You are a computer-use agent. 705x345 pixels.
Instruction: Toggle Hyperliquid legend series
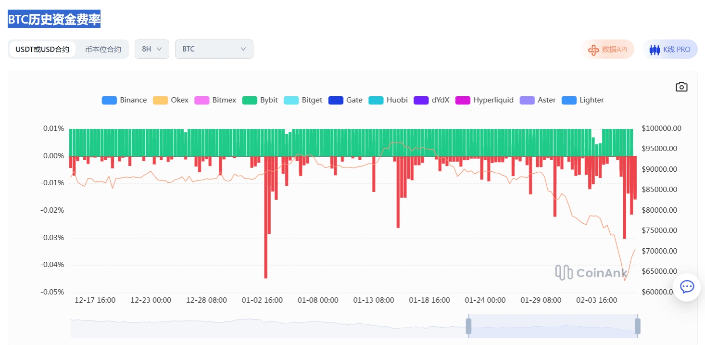[484, 100]
